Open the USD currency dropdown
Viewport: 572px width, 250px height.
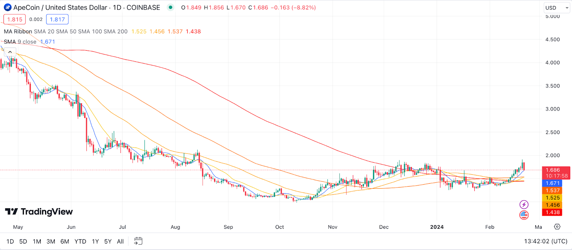[x=557, y=7]
